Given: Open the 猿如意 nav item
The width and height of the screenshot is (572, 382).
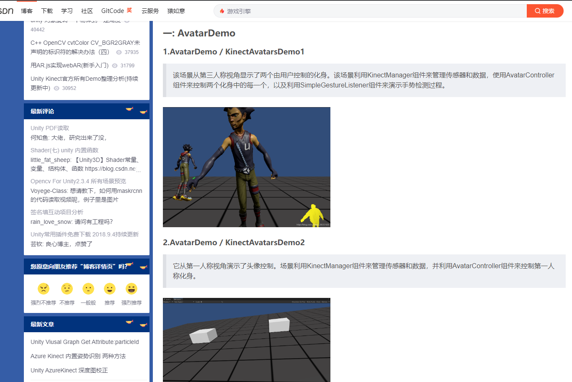Looking at the screenshot, I should tap(176, 11).
